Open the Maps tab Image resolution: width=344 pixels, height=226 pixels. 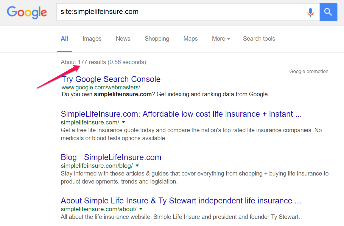coord(190,39)
